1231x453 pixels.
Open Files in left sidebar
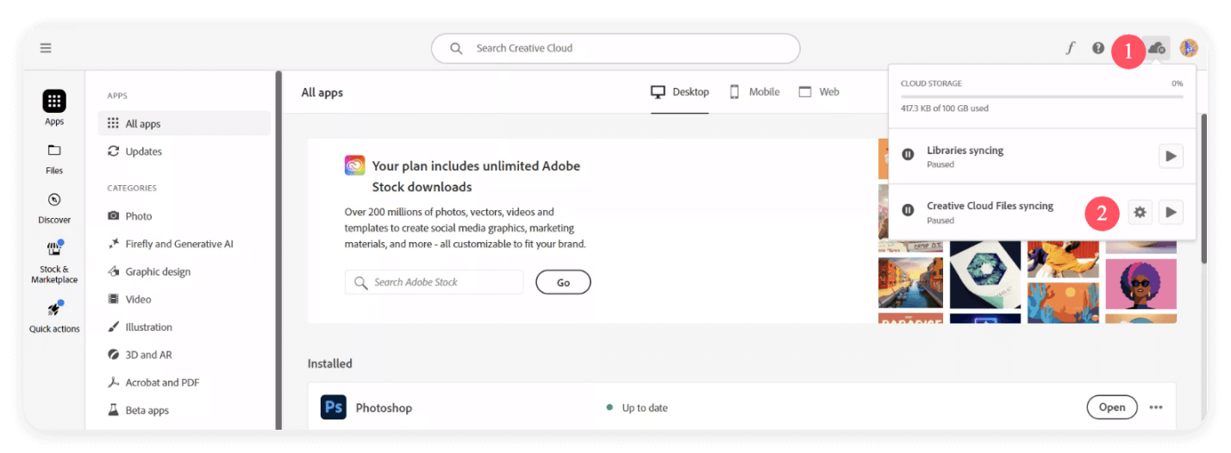click(54, 158)
